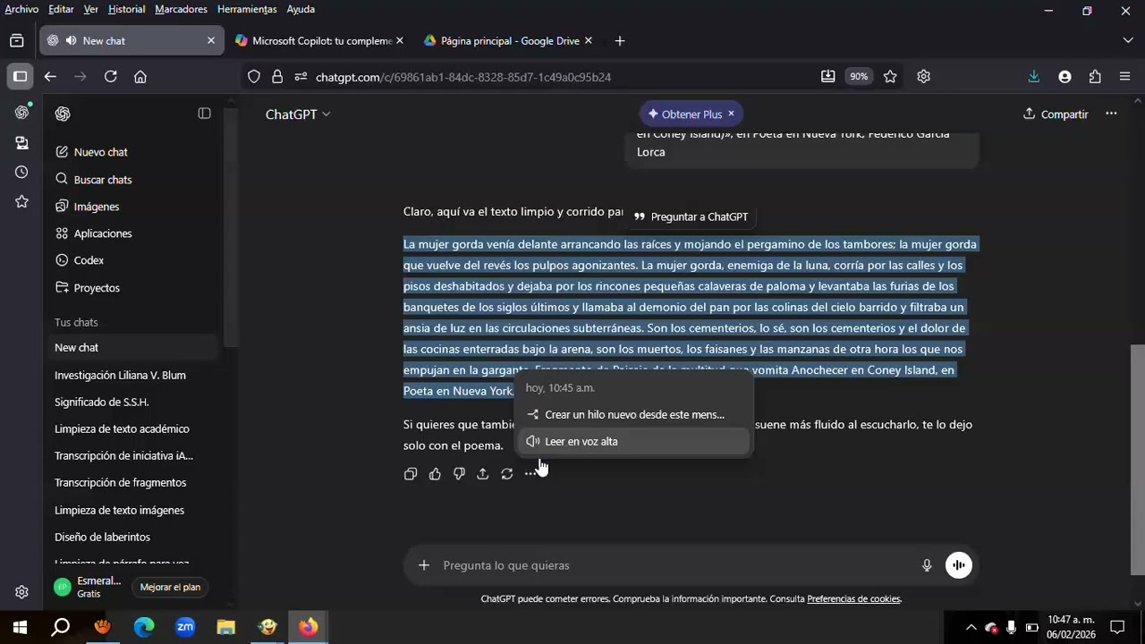The height and width of the screenshot is (644, 1145).
Task: Go back in browser history
Action: click(x=50, y=77)
